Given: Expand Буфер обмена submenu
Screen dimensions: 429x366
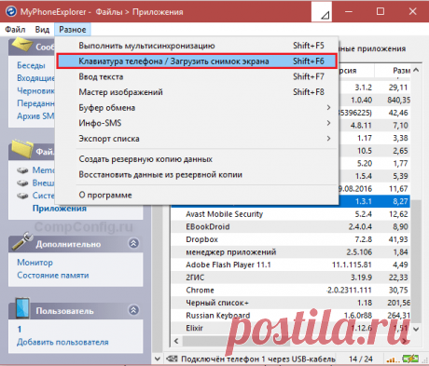Looking at the screenshot, I should pos(197,108).
